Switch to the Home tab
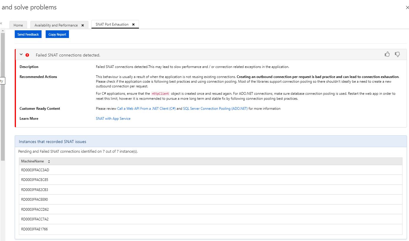Screen dimensions: 409x241 click(x=18, y=25)
